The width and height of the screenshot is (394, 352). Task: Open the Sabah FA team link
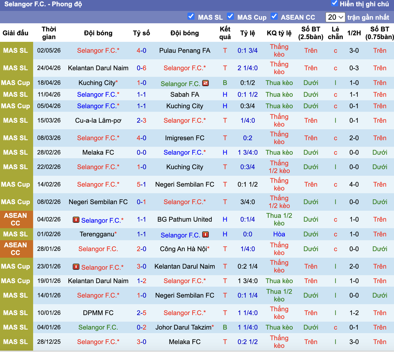(185, 94)
